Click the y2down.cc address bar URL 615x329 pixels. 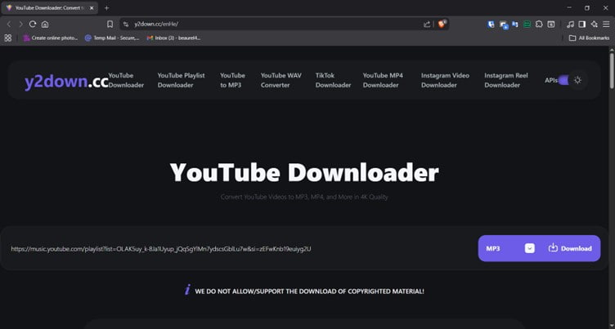(x=156, y=24)
